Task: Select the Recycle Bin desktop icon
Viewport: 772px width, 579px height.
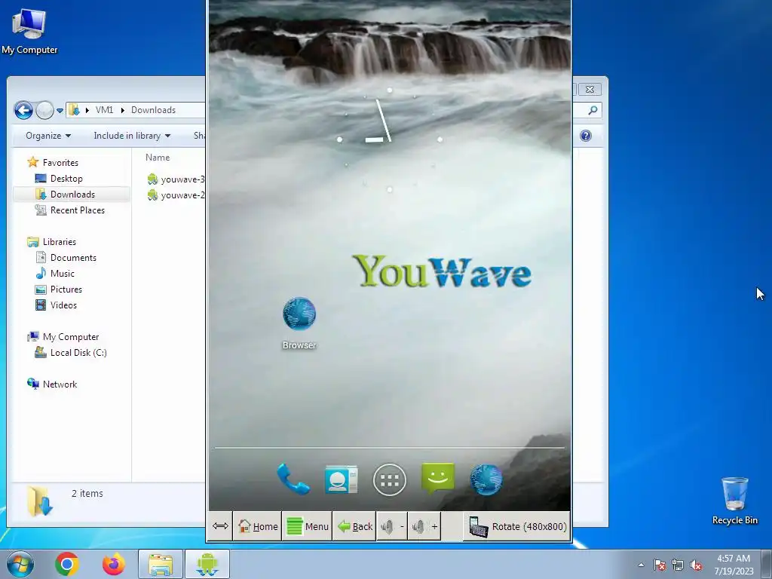Action: 734,501
